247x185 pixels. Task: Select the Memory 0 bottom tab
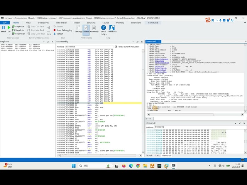click(166, 155)
